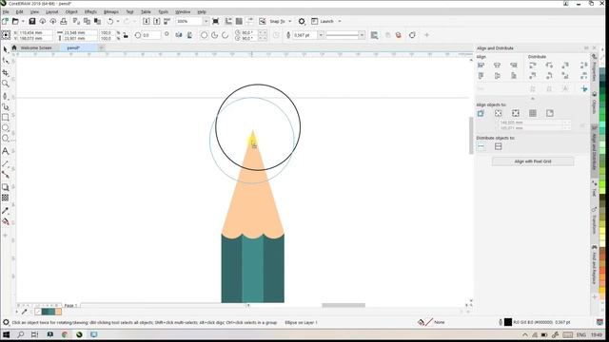Viewport: 609px width, 342px height.
Task: Collapse the Align section chevron
Action: pyautogui.click(x=533, y=99)
